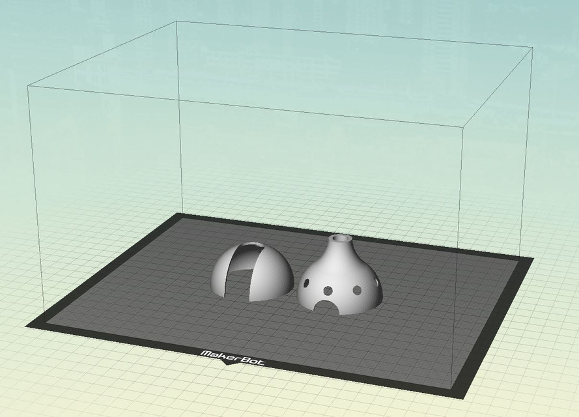Click the side hole on the bulb model's right edge
Viewport: 579px width, 417px height.
(376, 282)
